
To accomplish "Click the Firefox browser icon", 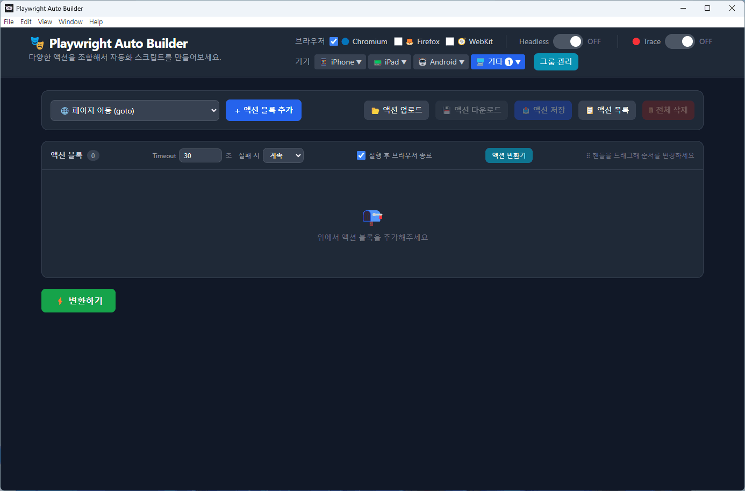I will point(410,42).
